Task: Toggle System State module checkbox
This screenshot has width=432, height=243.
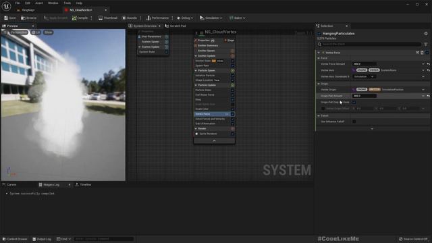Action: click(167, 52)
